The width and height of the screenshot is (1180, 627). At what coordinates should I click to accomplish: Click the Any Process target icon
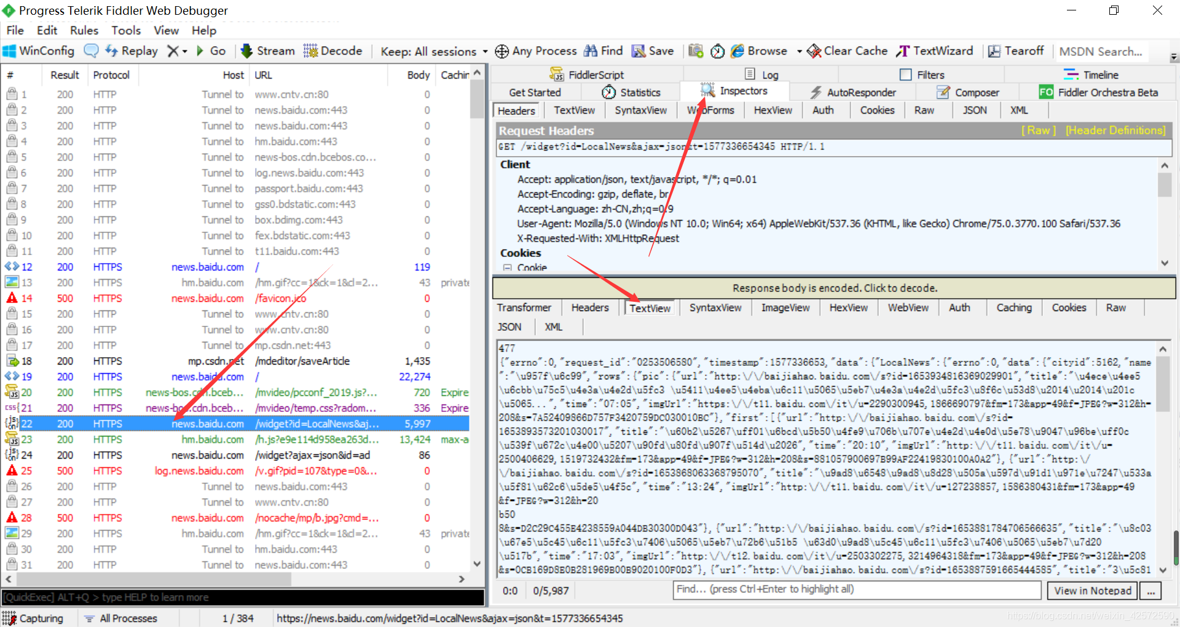(502, 51)
